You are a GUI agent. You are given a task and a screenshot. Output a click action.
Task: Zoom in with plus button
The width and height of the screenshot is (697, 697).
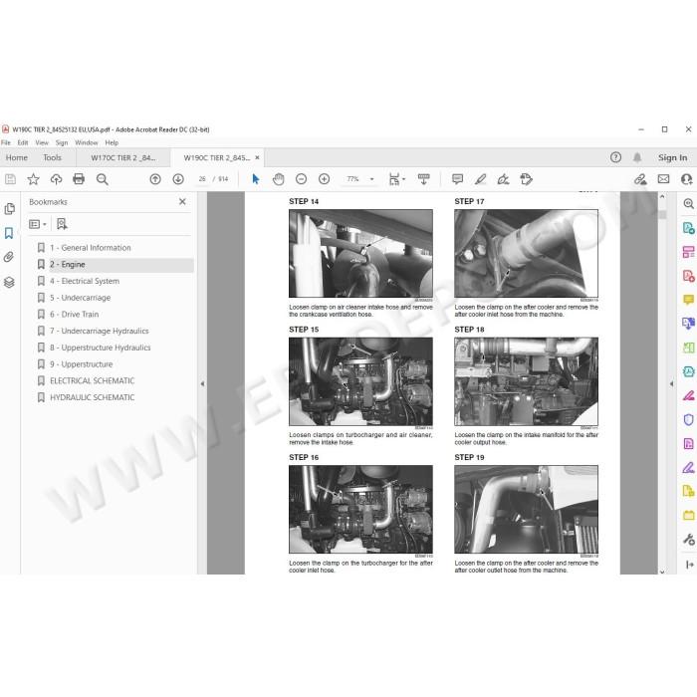point(324,179)
